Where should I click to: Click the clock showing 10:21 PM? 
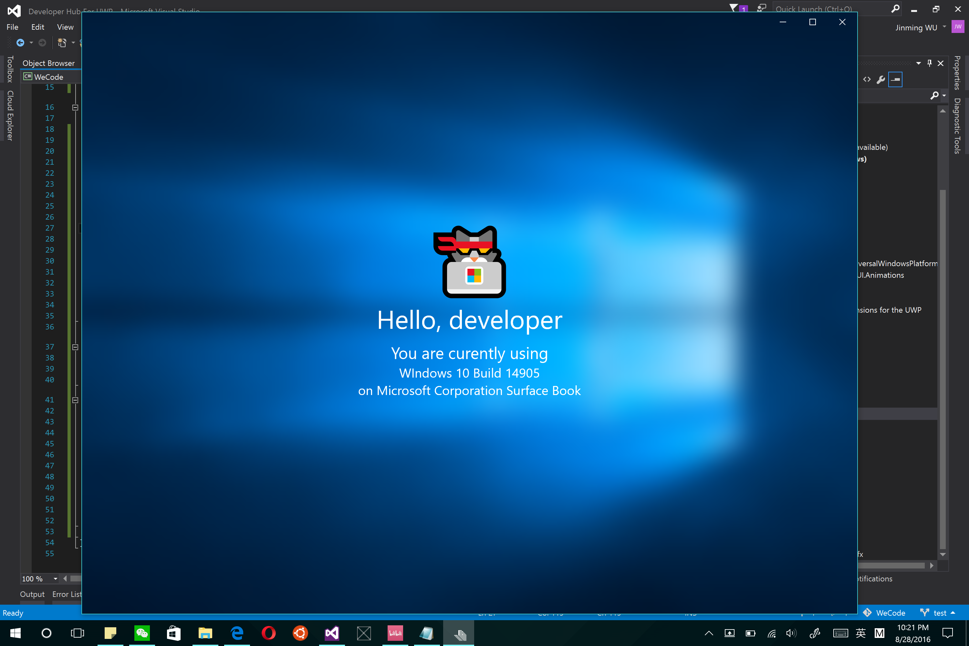click(912, 628)
